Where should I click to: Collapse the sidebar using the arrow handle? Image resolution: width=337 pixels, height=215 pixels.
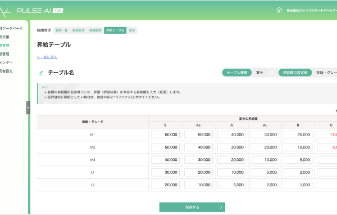coord(28,107)
